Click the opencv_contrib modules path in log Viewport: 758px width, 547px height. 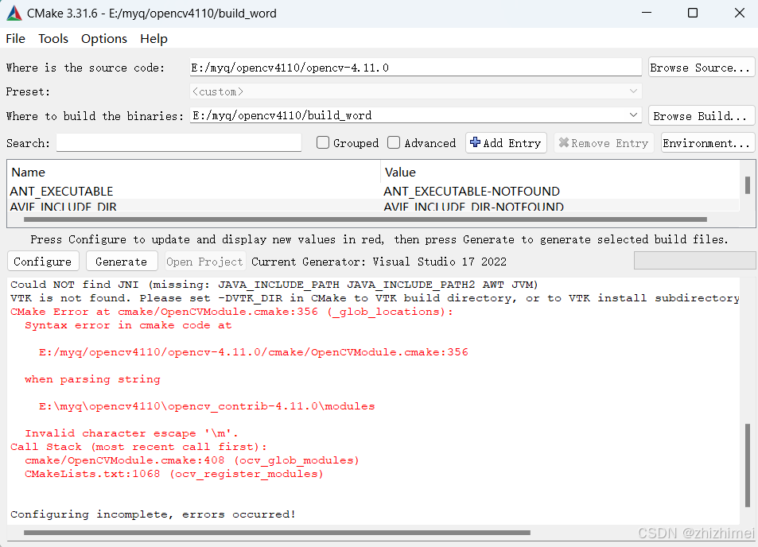point(207,406)
